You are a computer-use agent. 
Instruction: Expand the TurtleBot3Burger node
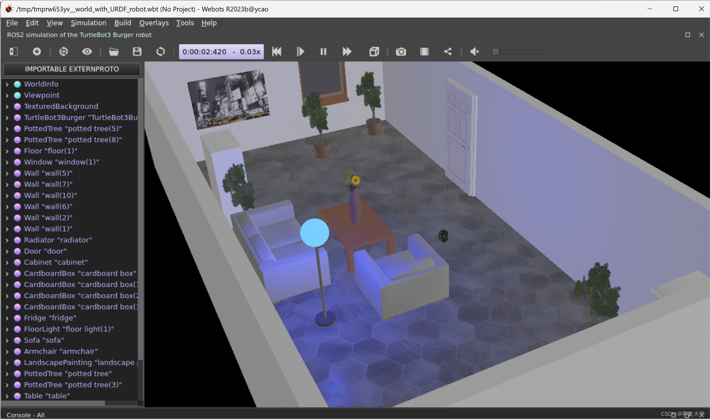click(7, 118)
